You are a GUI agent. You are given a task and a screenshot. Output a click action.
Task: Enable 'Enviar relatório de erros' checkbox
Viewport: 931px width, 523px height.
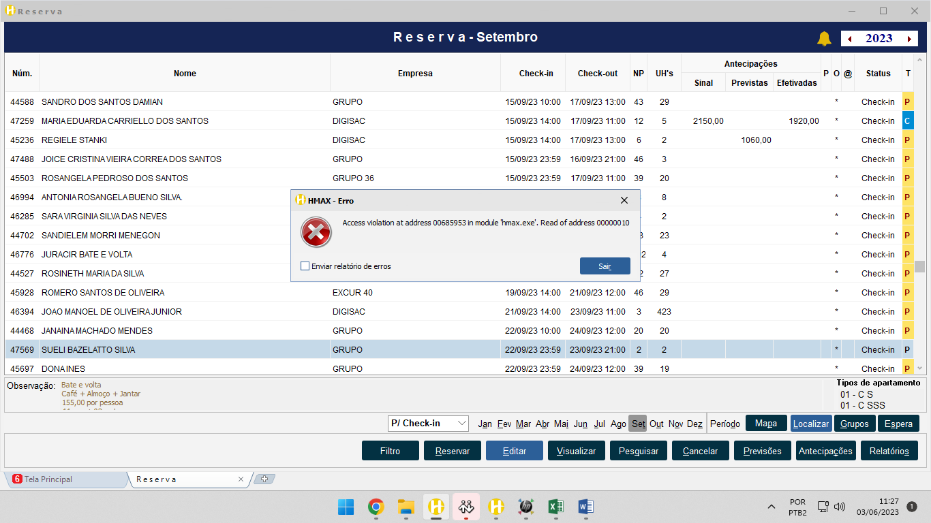pyautogui.click(x=305, y=266)
